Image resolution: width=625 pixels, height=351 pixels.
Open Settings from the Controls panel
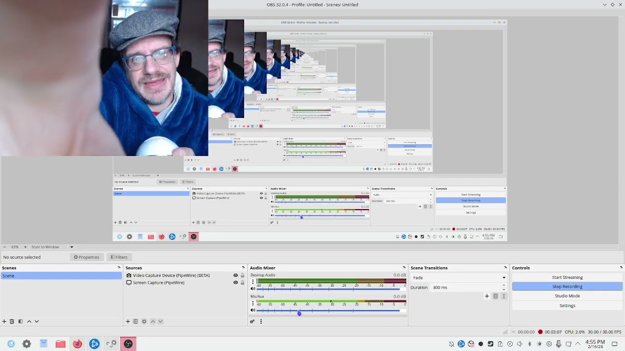point(567,306)
